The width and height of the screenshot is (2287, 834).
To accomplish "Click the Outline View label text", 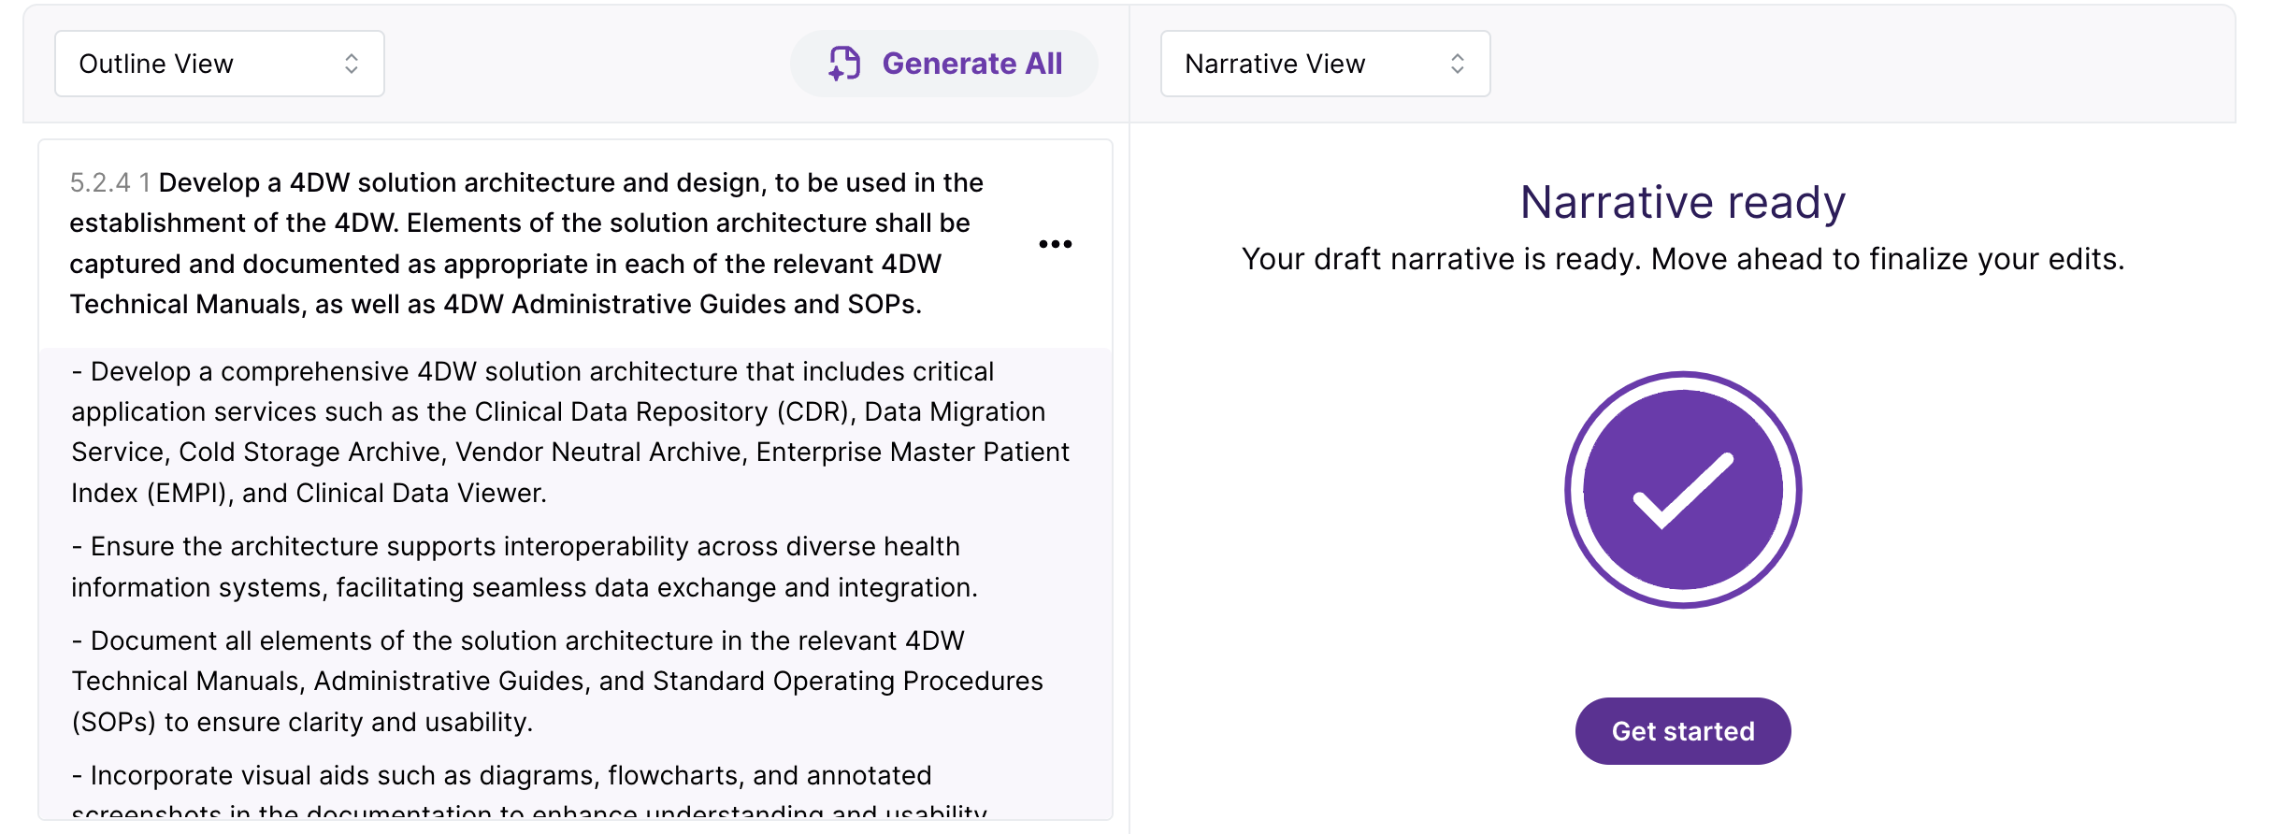I will coord(156,64).
